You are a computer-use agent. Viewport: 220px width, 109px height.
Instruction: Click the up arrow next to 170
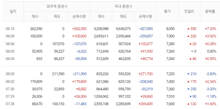coord(189,82)
